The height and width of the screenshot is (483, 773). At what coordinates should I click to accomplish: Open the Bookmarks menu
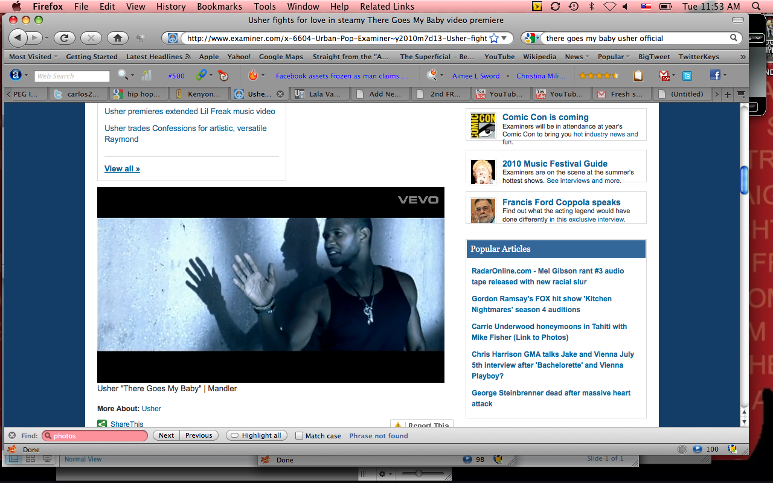click(x=219, y=7)
